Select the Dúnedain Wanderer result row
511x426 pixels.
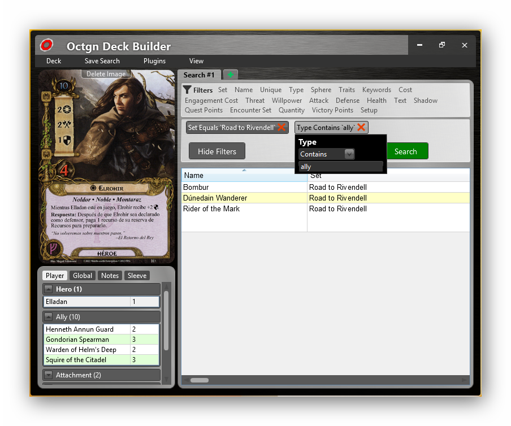(326, 198)
